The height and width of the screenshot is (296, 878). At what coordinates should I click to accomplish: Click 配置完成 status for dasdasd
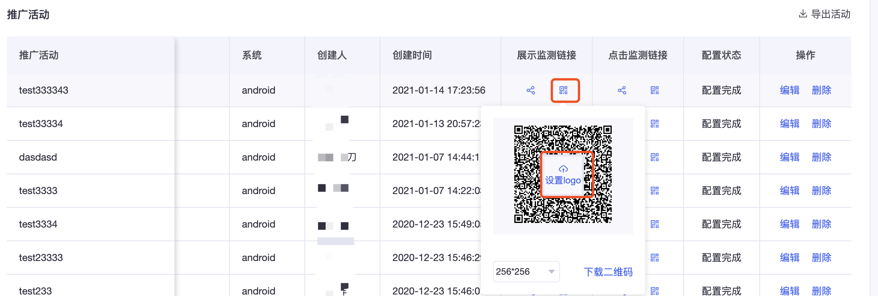pos(722,157)
